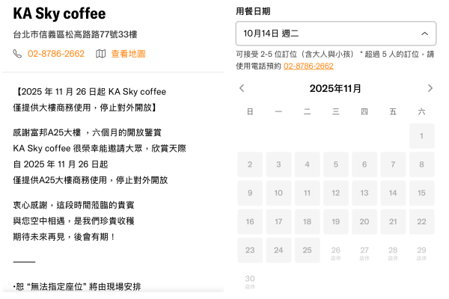Select November 19 in the calendar
The height and width of the screenshot is (299, 449).
pyautogui.click(x=336, y=222)
